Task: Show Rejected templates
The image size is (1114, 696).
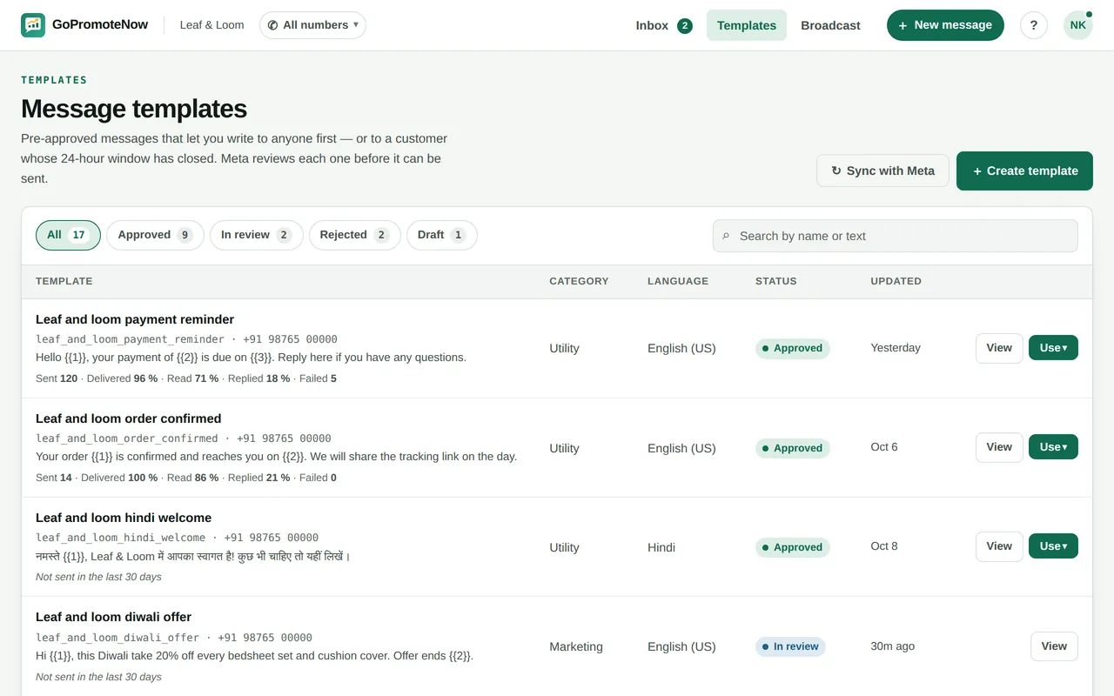Action: click(x=355, y=235)
